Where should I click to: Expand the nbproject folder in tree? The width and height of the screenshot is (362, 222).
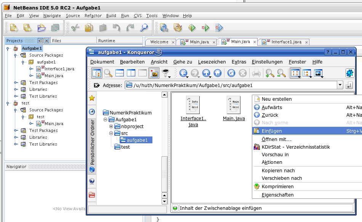tap(111, 126)
